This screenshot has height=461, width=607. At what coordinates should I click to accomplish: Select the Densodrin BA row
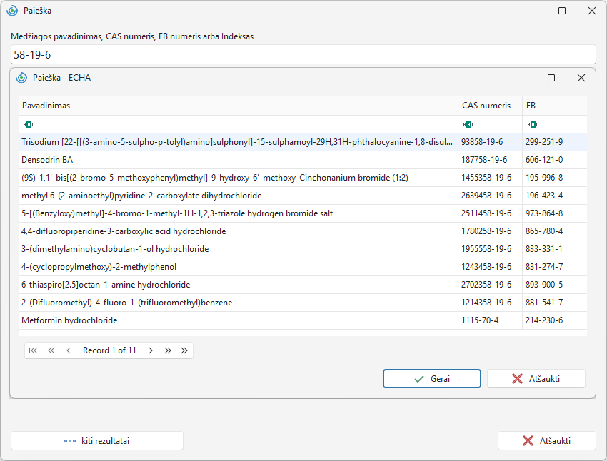[x=303, y=160]
